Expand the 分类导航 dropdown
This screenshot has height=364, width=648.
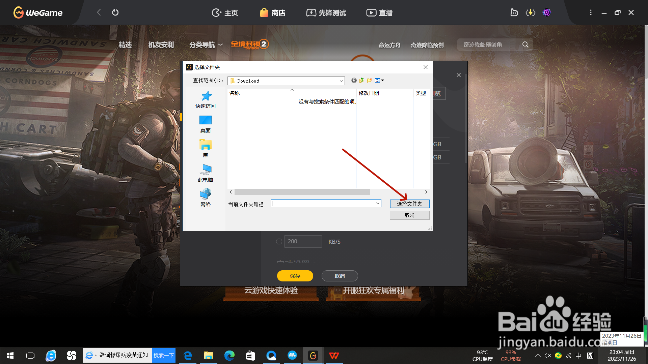(x=206, y=45)
